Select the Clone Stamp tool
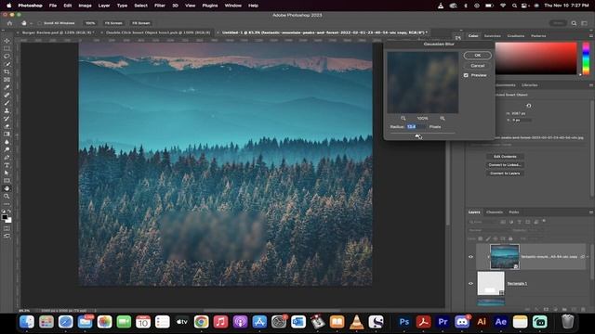The height and width of the screenshot is (334, 595). click(x=7, y=110)
